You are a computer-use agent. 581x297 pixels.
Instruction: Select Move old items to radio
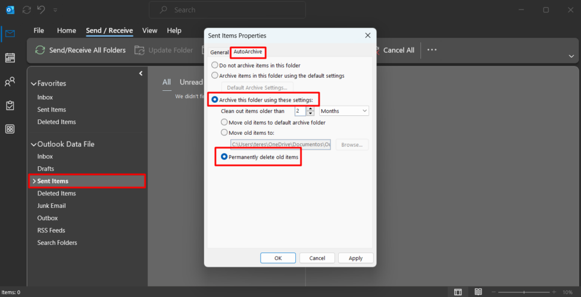tap(224, 132)
